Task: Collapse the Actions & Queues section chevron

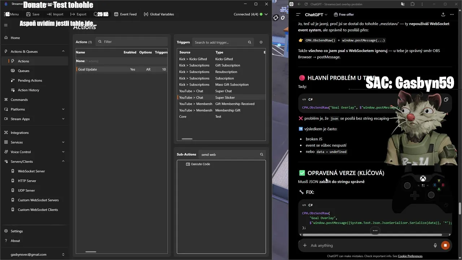Action: click(x=63, y=51)
